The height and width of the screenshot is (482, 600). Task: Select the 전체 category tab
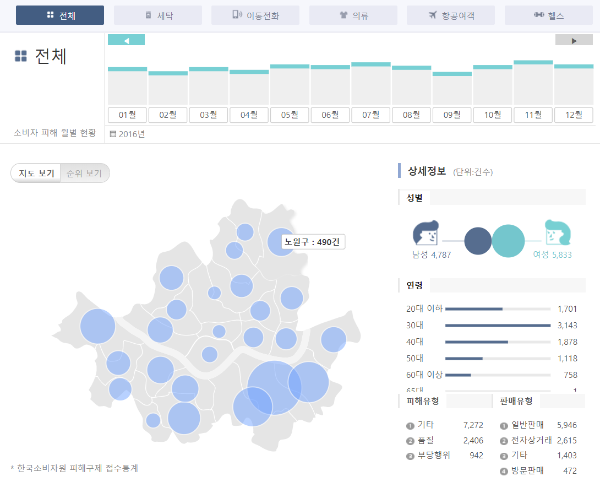[59, 15]
